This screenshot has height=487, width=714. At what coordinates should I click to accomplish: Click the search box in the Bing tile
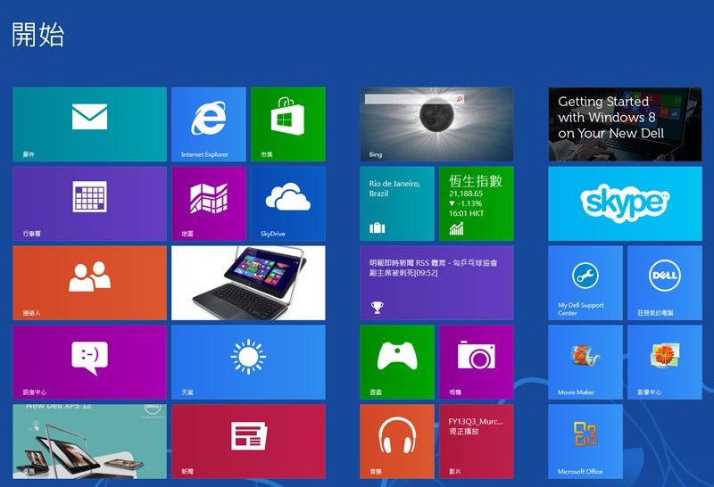[412, 100]
